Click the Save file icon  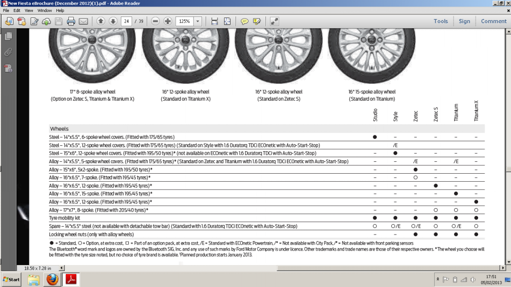coord(59,21)
